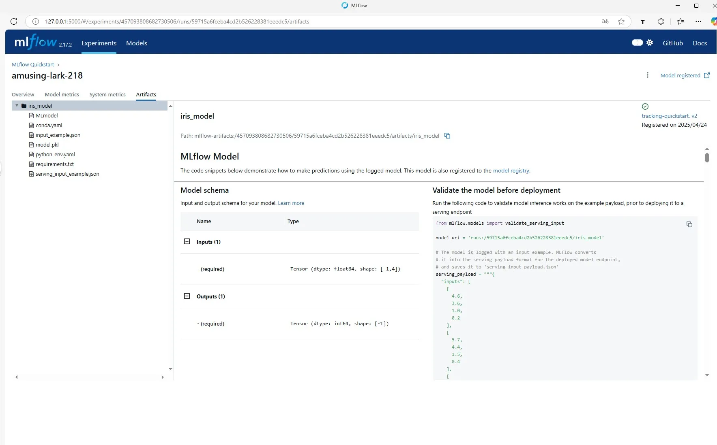The image size is (717, 445).
Task: Select requirements.txt in the artifact tree
Action: click(x=55, y=164)
